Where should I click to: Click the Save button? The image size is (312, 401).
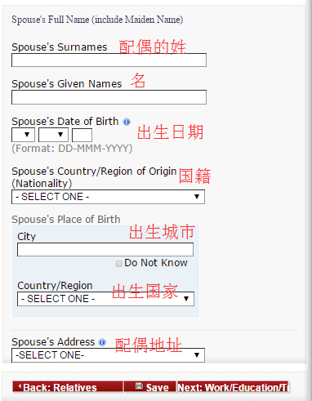coord(150,386)
